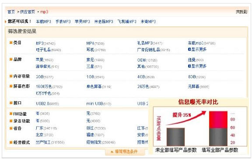
Task: Open 供应首页 in the breadcrumb
Action: (x=28, y=12)
